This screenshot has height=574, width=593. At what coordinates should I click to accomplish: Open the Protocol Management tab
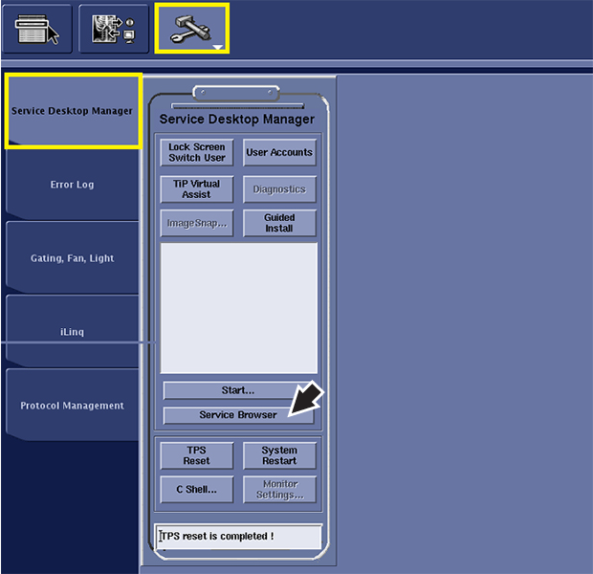(73, 406)
